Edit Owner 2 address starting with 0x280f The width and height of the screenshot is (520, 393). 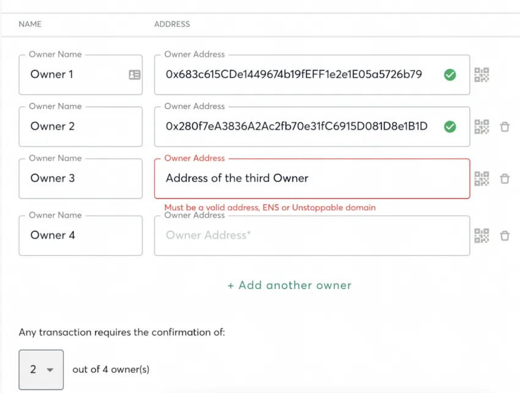point(312,127)
